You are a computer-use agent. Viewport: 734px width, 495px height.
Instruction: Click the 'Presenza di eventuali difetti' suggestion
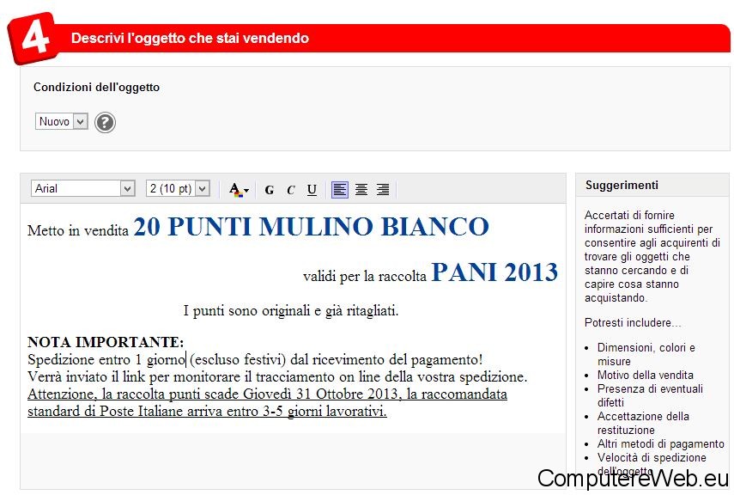pyautogui.click(x=650, y=395)
